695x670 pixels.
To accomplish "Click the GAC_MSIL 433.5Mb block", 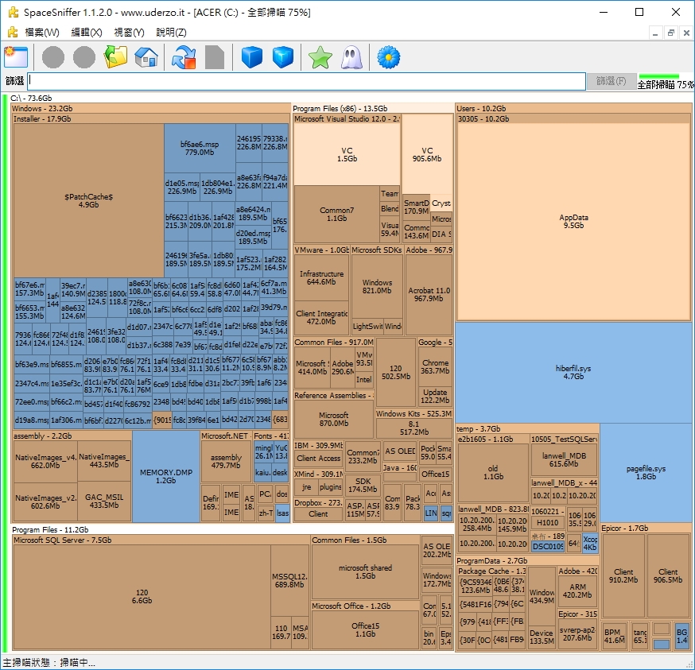I will pyautogui.click(x=104, y=501).
